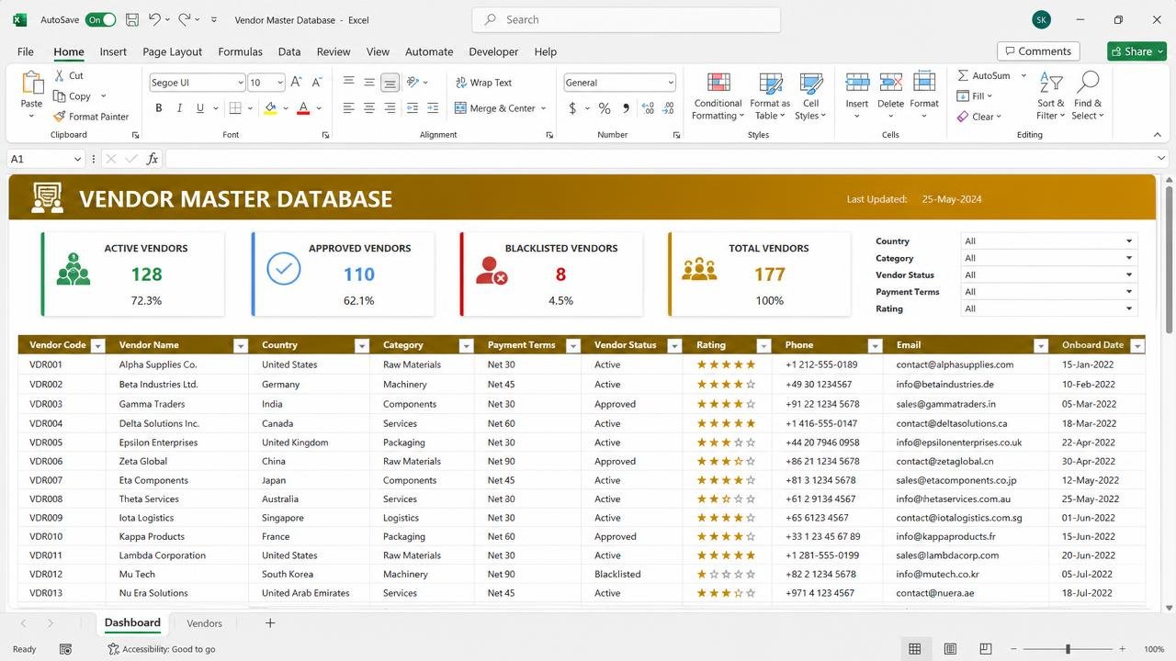Click the Delete cells icon

coord(890,84)
